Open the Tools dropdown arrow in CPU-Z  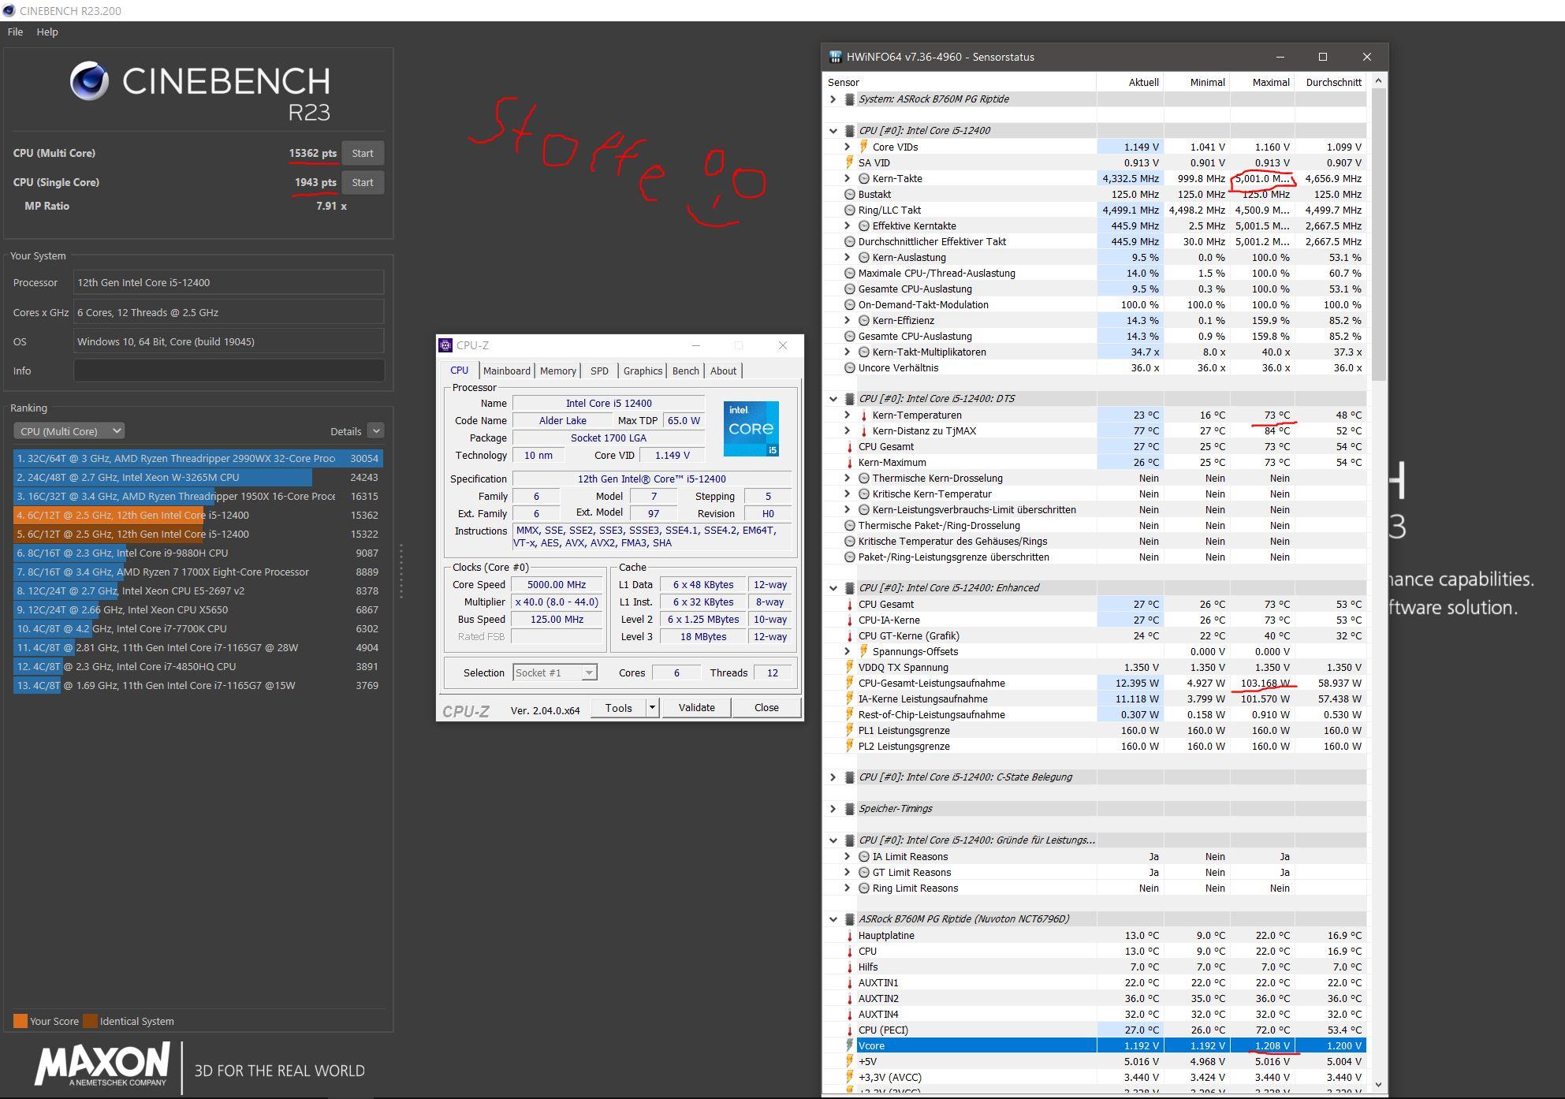652,708
